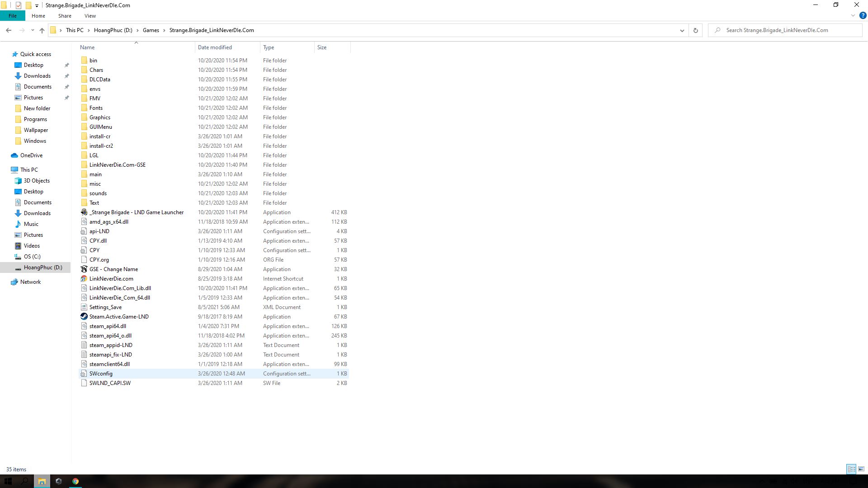Click the Games breadcrumb in the address bar
Image resolution: width=868 pixels, height=488 pixels.
151,30
